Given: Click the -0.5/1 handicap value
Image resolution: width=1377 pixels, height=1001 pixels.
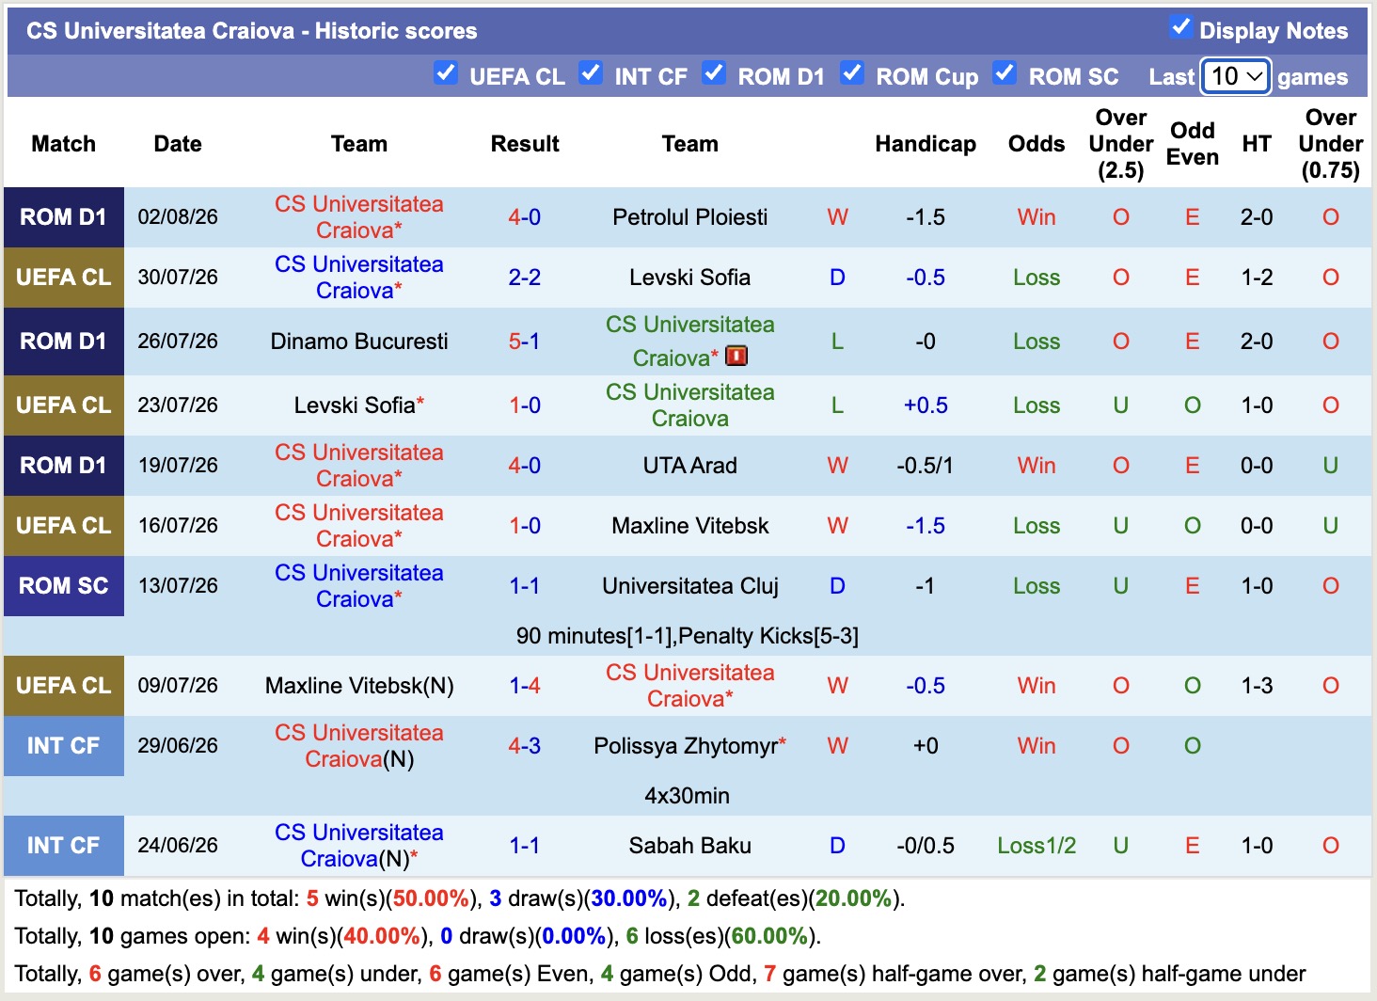Looking at the screenshot, I should [926, 466].
